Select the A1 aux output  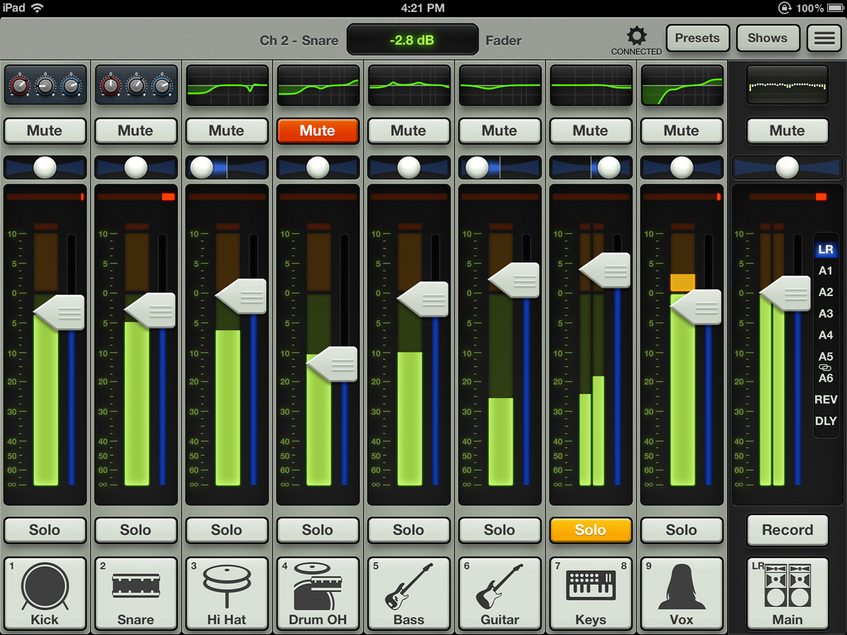coord(825,271)
